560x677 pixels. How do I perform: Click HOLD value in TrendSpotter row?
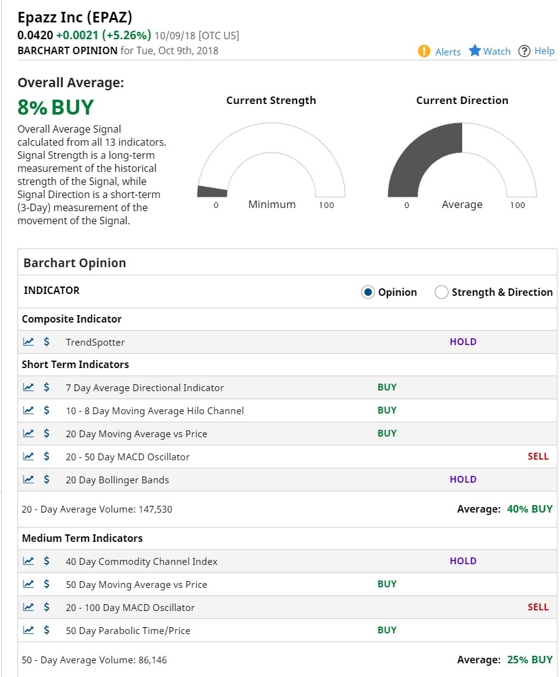coord(463,342)
